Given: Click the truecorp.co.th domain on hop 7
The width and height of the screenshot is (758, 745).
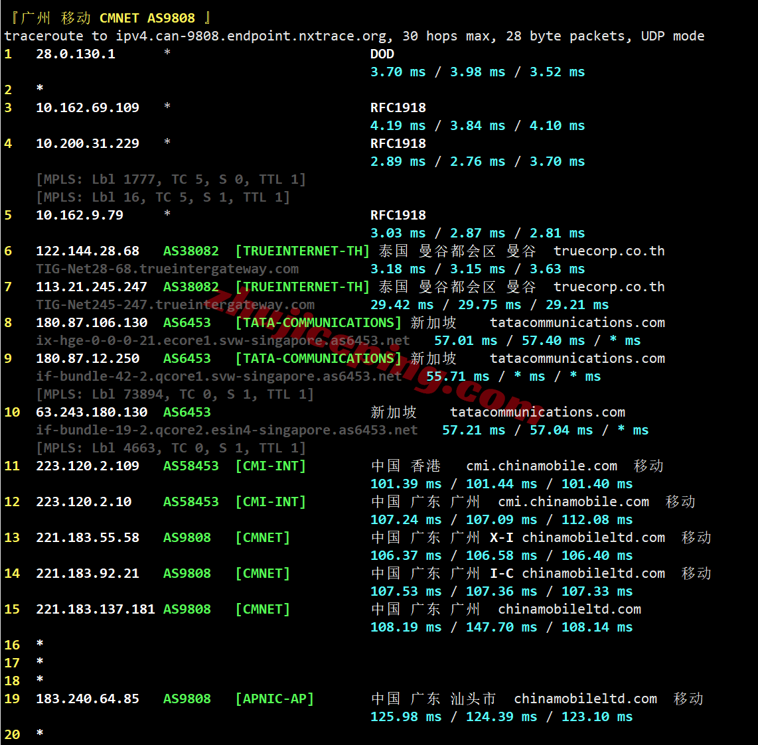Looking at the screenshot, I should [x=609, y=287].
